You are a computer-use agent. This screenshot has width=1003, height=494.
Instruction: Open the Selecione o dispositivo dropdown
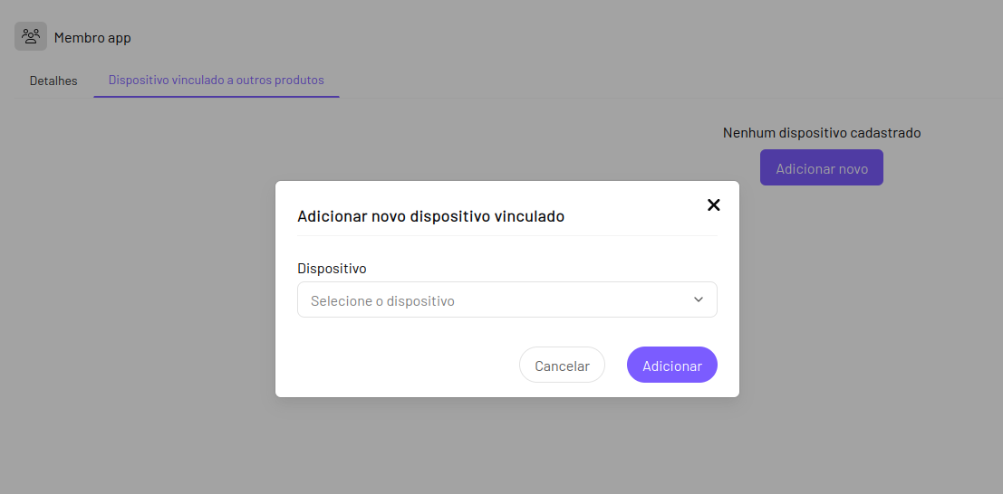[x=507, y=299]
